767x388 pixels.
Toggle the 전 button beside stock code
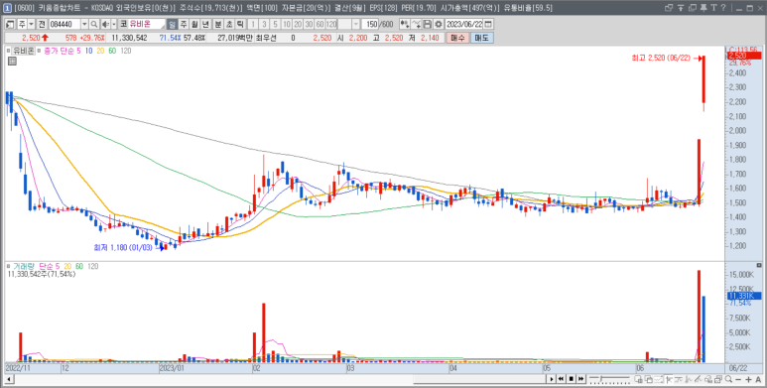point(42,24)
